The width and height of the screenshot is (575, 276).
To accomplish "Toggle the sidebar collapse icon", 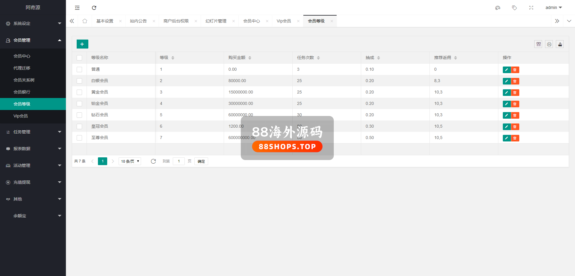I will click(x=77, y=8).
